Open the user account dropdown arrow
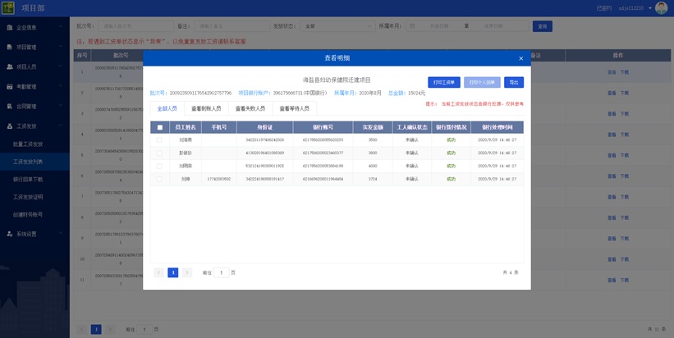The height and width of the screenshot is (338, 674). click(649, 8)
